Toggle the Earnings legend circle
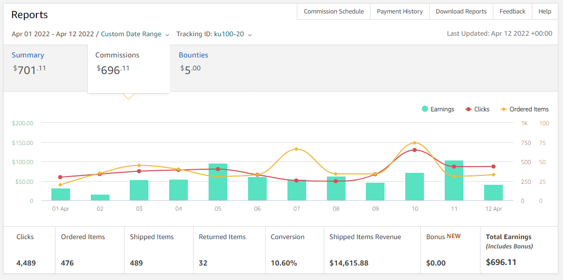 pos(425,109)
